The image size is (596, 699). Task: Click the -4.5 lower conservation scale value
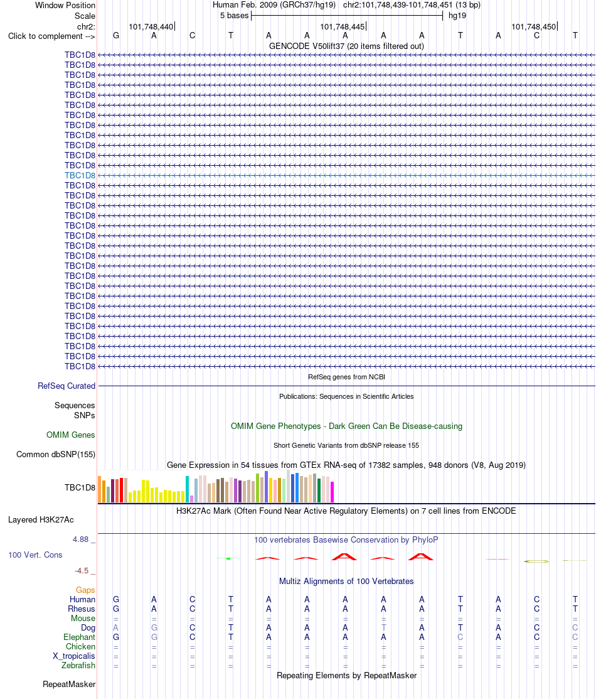(x=82, y=571)
